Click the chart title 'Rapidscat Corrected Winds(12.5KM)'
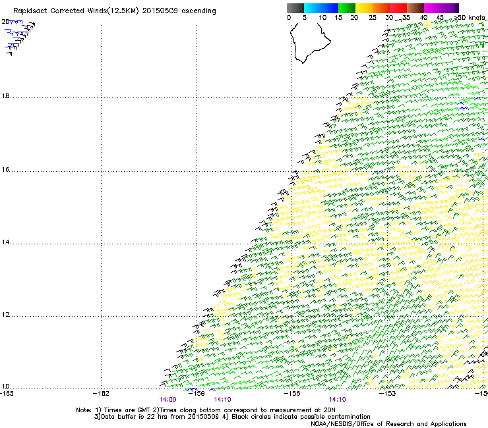 point(76,11)
